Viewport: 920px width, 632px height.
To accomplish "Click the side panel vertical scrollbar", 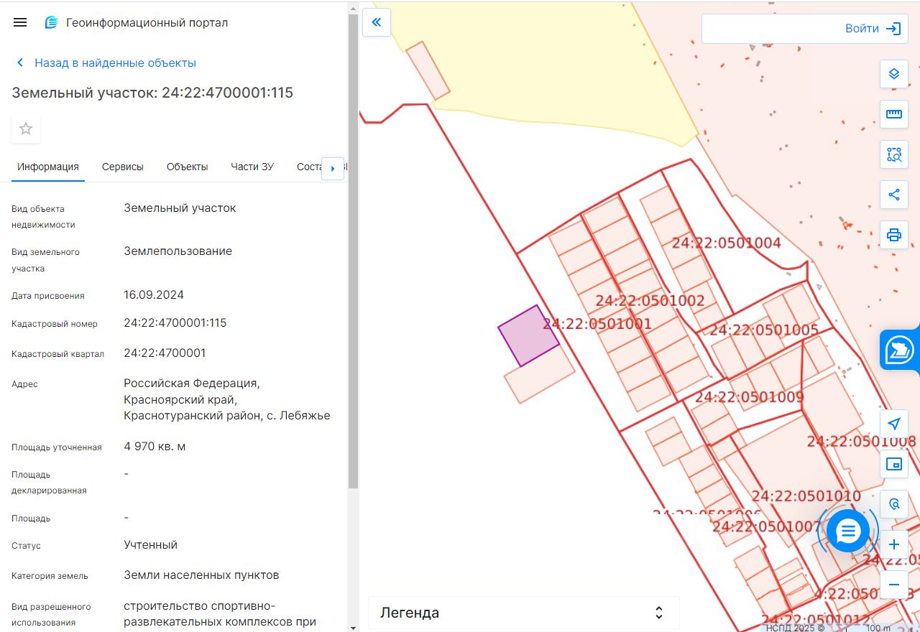I will point(353,251).
